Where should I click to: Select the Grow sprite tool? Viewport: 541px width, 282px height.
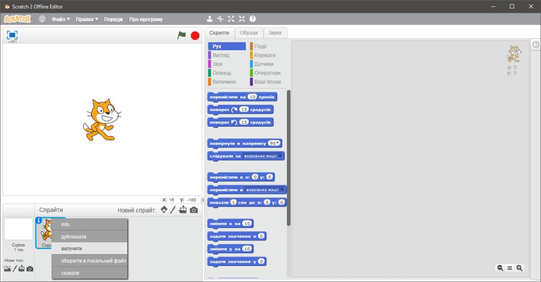pos(231,19)
